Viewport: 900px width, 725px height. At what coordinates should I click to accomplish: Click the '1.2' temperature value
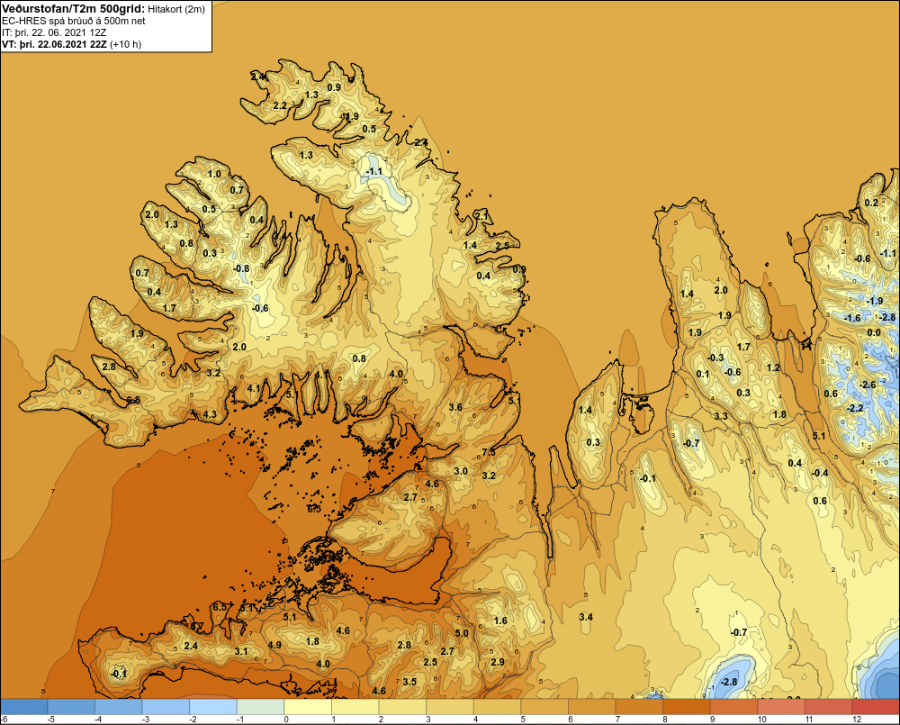tap(773, 367)
